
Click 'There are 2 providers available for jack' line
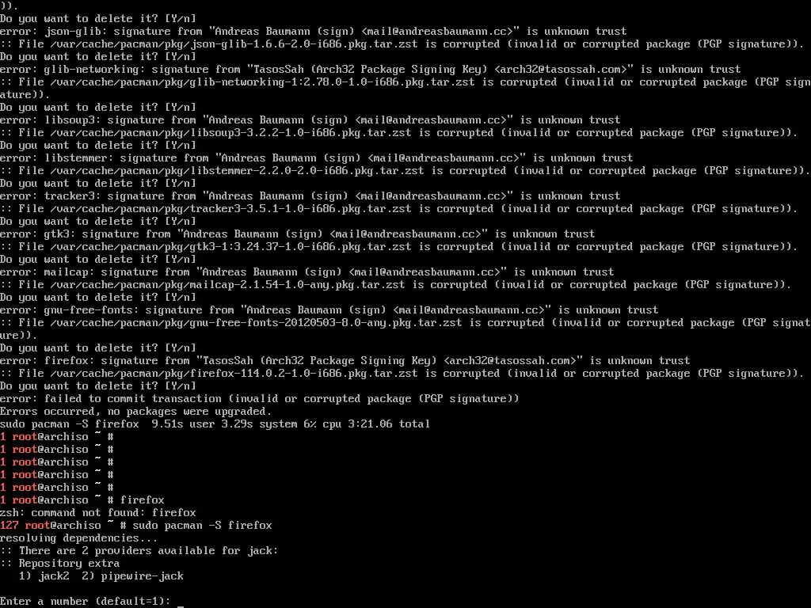point(139,551)
